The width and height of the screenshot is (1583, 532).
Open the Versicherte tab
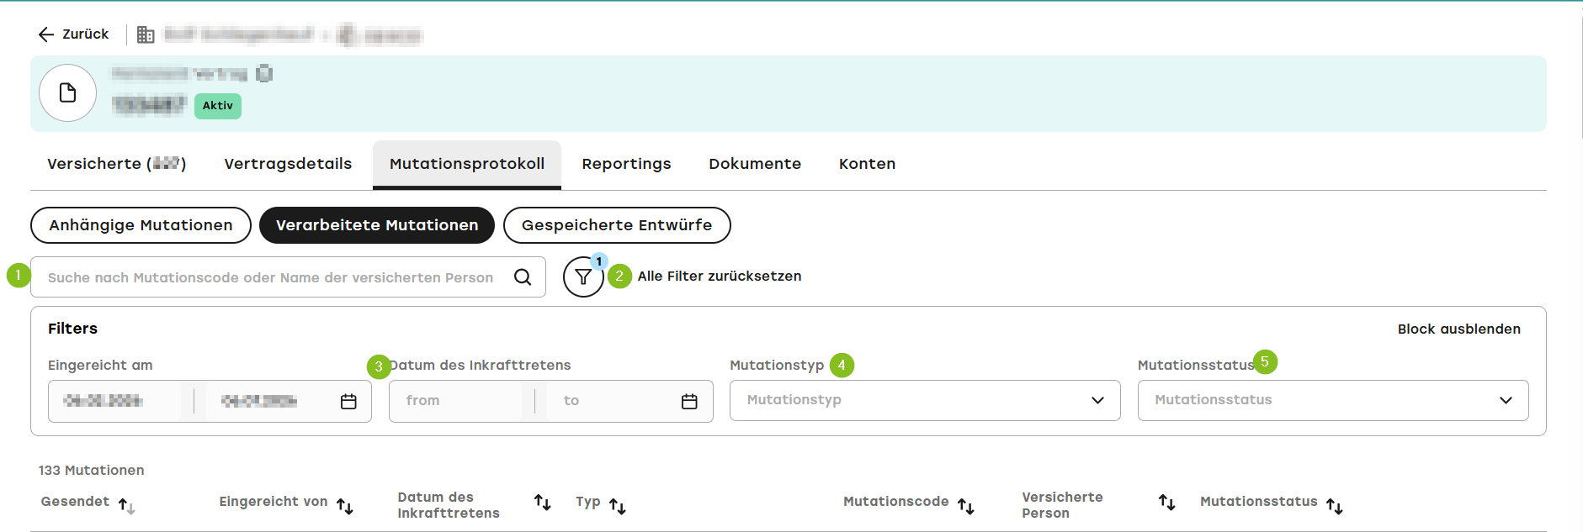117,165
